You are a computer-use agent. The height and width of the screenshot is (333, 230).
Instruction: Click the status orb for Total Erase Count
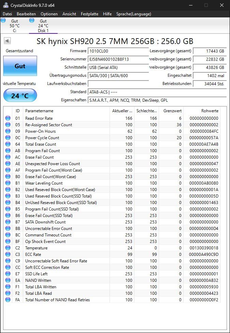[8, 144]
